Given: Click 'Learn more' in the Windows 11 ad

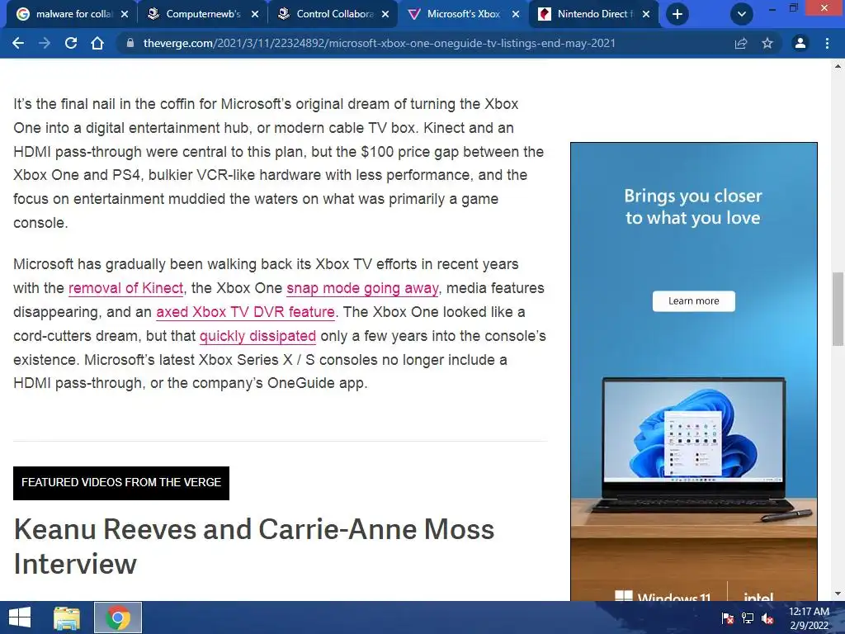Looking at the screenshot, I should click(x=693, y=300).
